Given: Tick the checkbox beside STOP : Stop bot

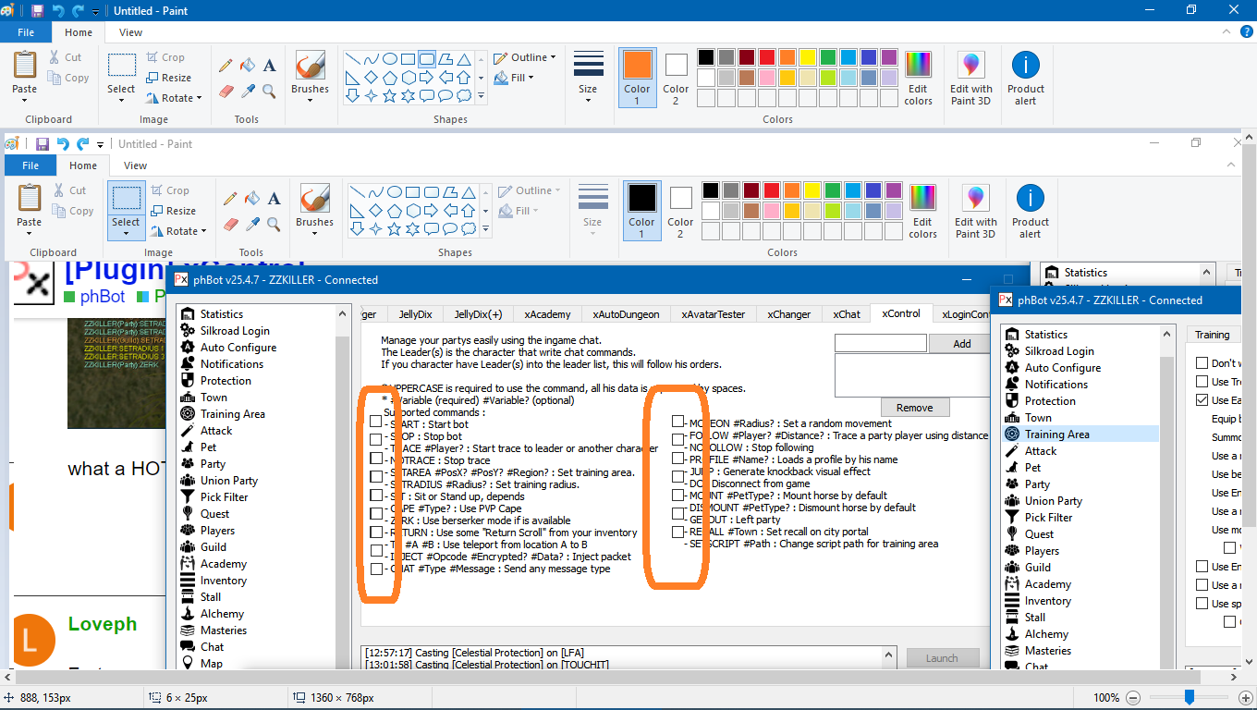Looking at the screenshot, I should pos(375,439).
